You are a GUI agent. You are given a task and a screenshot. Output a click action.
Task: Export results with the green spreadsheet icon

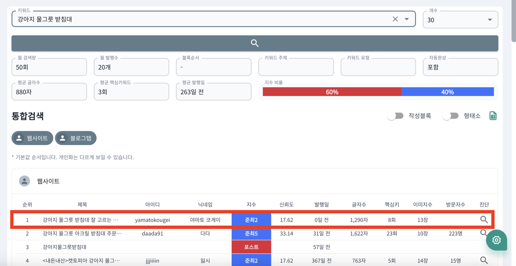493,116
